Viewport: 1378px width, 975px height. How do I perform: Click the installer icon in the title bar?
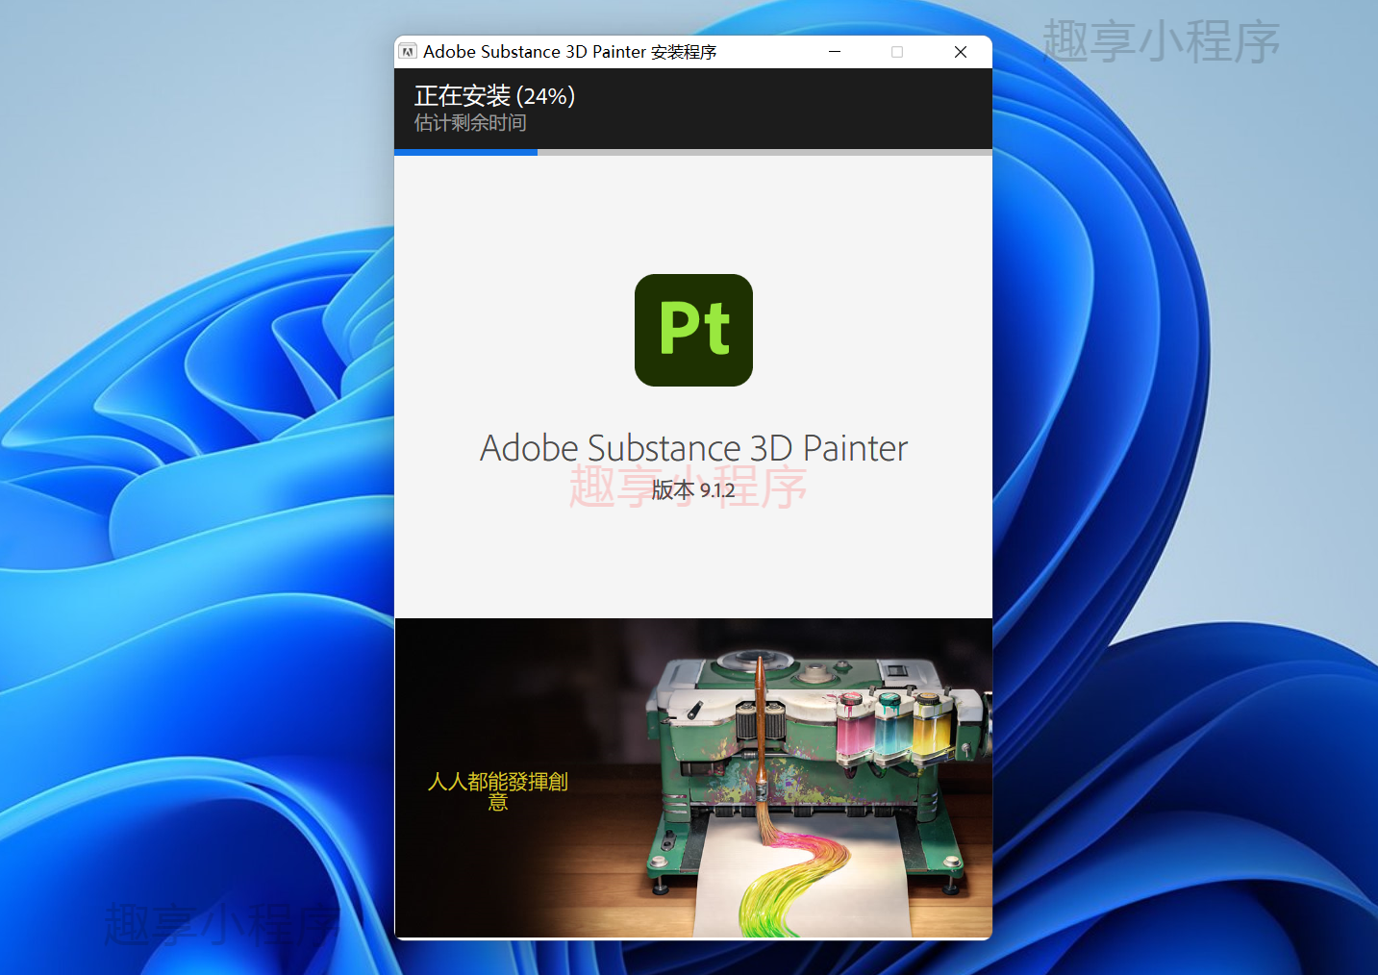click(x=409, y=52)
